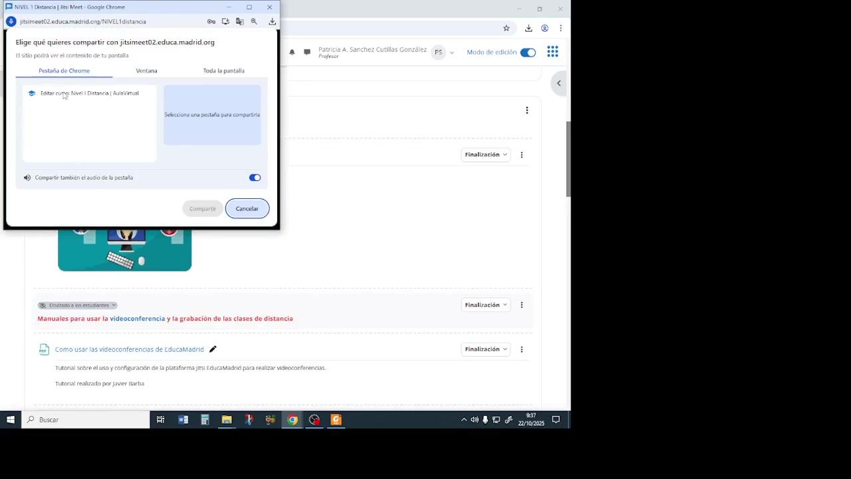Open the messages chat icon
851x479 pixels.
[x=307, y=52]
